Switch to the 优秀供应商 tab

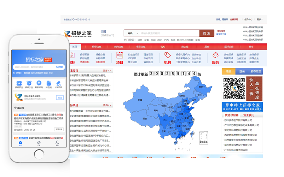coord(231,115)
